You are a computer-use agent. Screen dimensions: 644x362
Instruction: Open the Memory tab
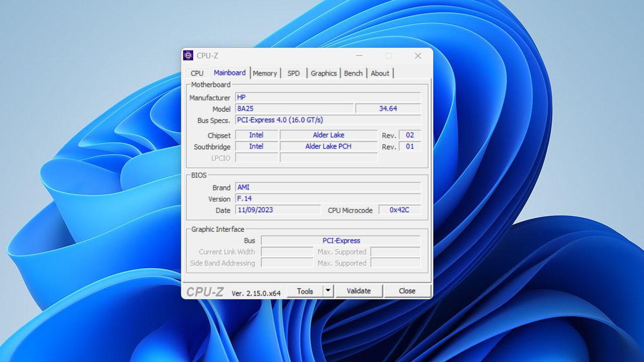point(265,73)
